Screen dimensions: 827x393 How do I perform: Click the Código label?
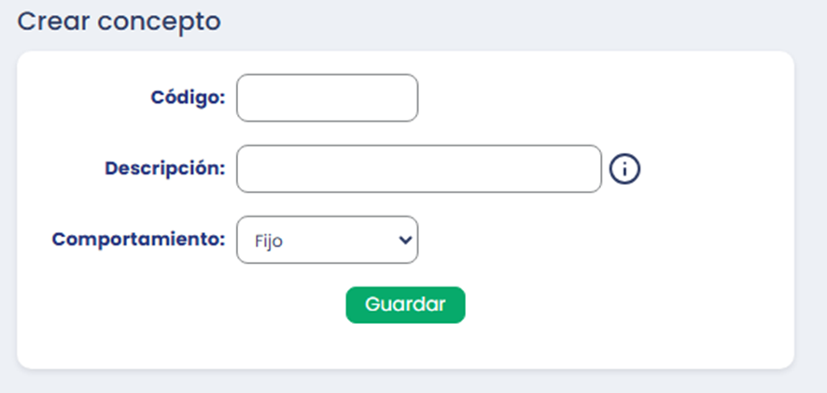188,97
